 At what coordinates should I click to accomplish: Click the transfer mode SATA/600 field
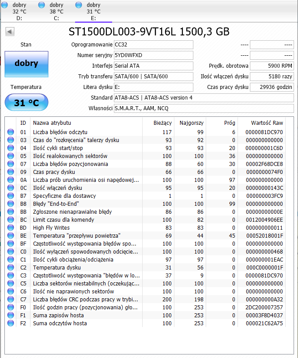click(154, 77)
